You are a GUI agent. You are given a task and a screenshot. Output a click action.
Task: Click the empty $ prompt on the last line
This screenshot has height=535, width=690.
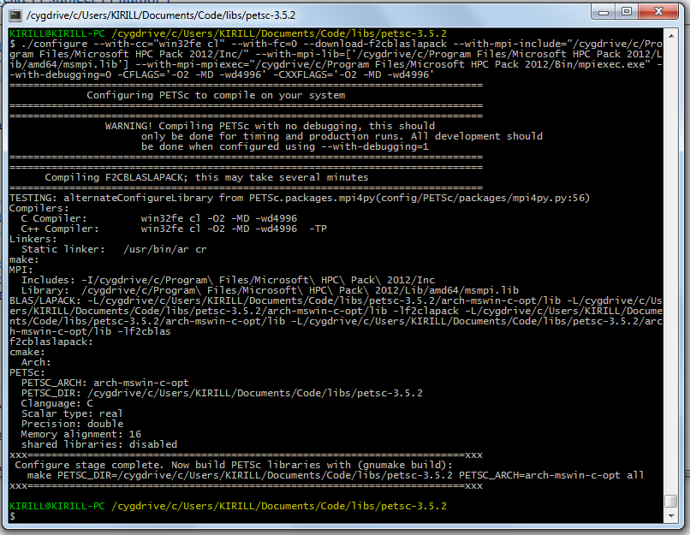pos(12,516)
